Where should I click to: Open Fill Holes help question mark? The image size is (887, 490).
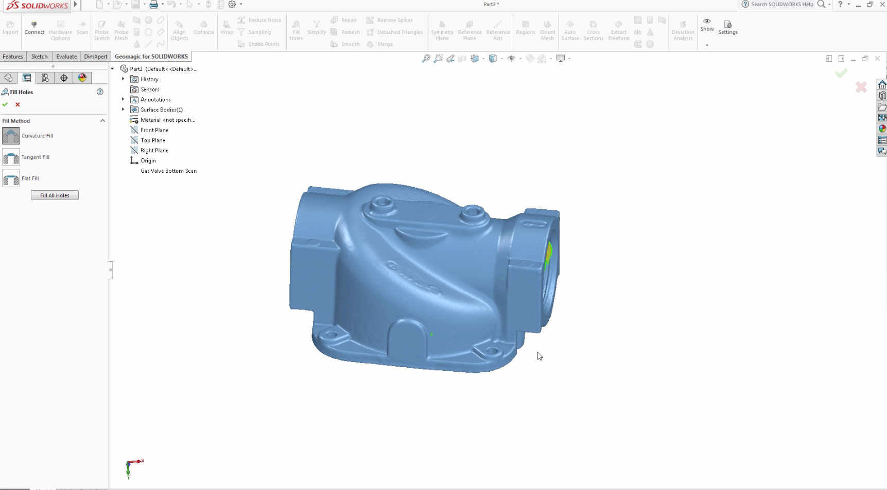tap(100, 92)
